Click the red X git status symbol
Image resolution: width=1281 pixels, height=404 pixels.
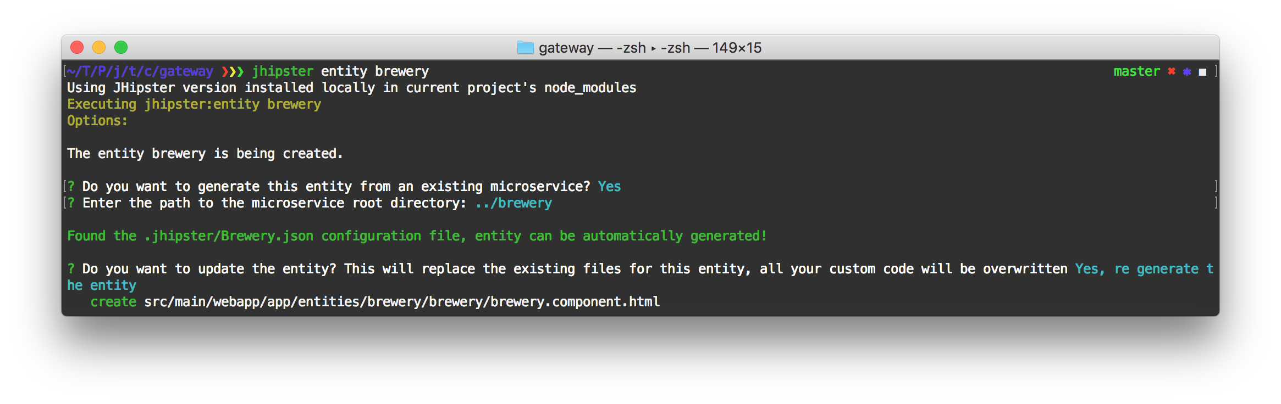[x=1172, y=71]
